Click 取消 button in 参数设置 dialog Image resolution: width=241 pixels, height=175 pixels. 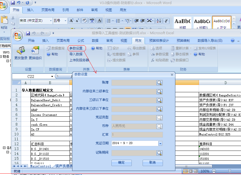tap(152, 163)
